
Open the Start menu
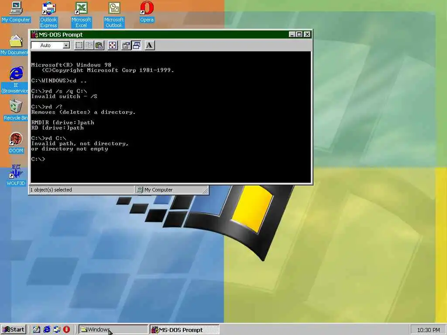tap(14, 330)
